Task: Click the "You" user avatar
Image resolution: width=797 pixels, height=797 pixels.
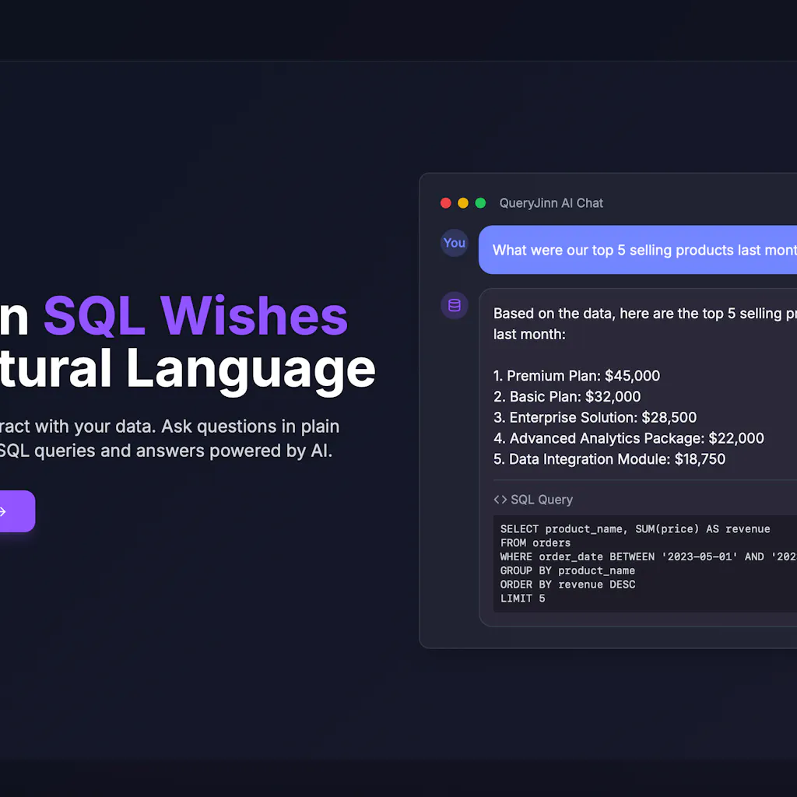Action: click(455, 243)
